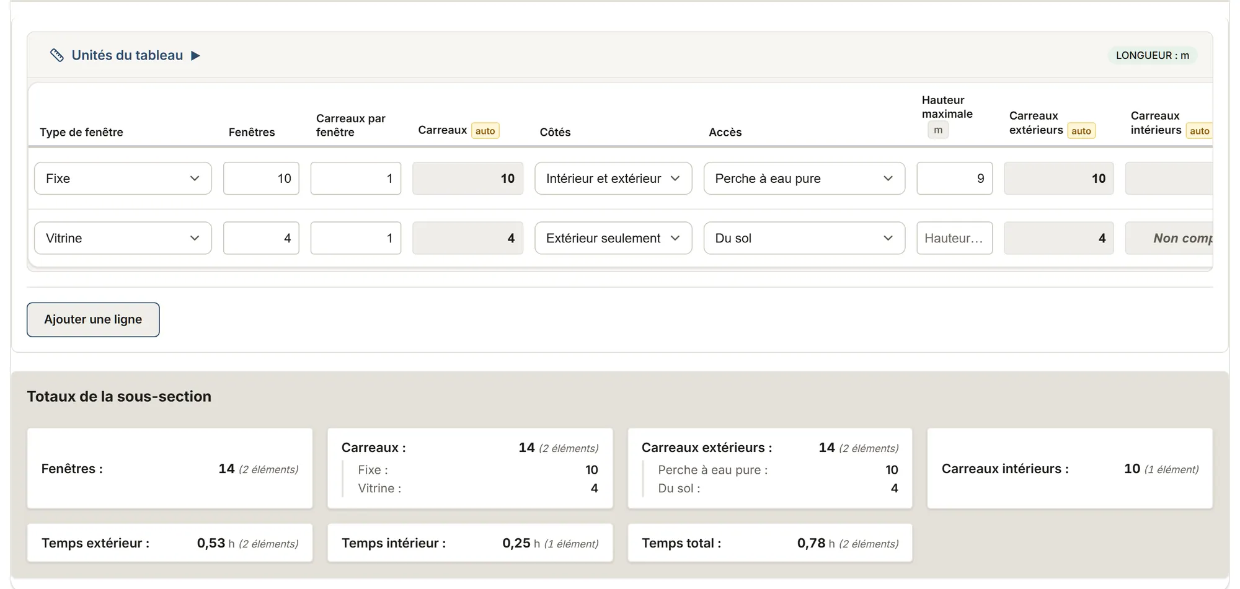The width and height of the screenshot is (1240, 589).
Task: Click the Carreaux intérieurs : total card
Action: pyautogui.click(x=1070, y=469)
